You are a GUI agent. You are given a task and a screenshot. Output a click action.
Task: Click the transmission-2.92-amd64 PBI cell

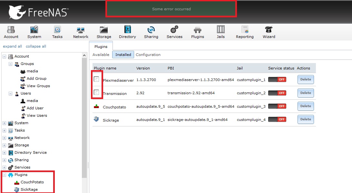click(191, 93)
